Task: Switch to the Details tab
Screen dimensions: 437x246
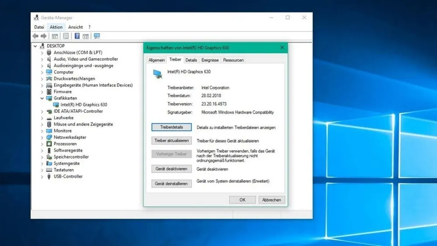Action: click(x=191, y=60)
